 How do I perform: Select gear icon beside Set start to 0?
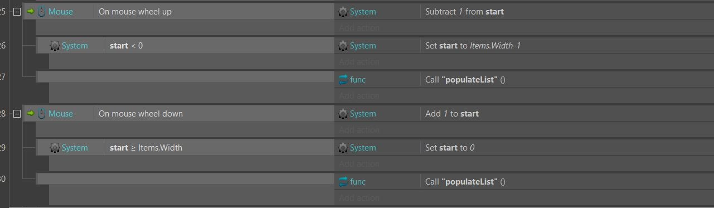[x=343, y=148]
